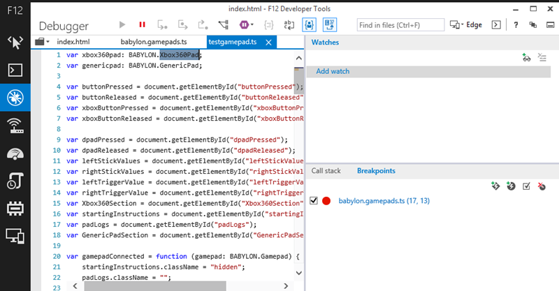This screenshot has height=291, width=559.
Task: Click the Find in files search box
Action: (400, 25)
